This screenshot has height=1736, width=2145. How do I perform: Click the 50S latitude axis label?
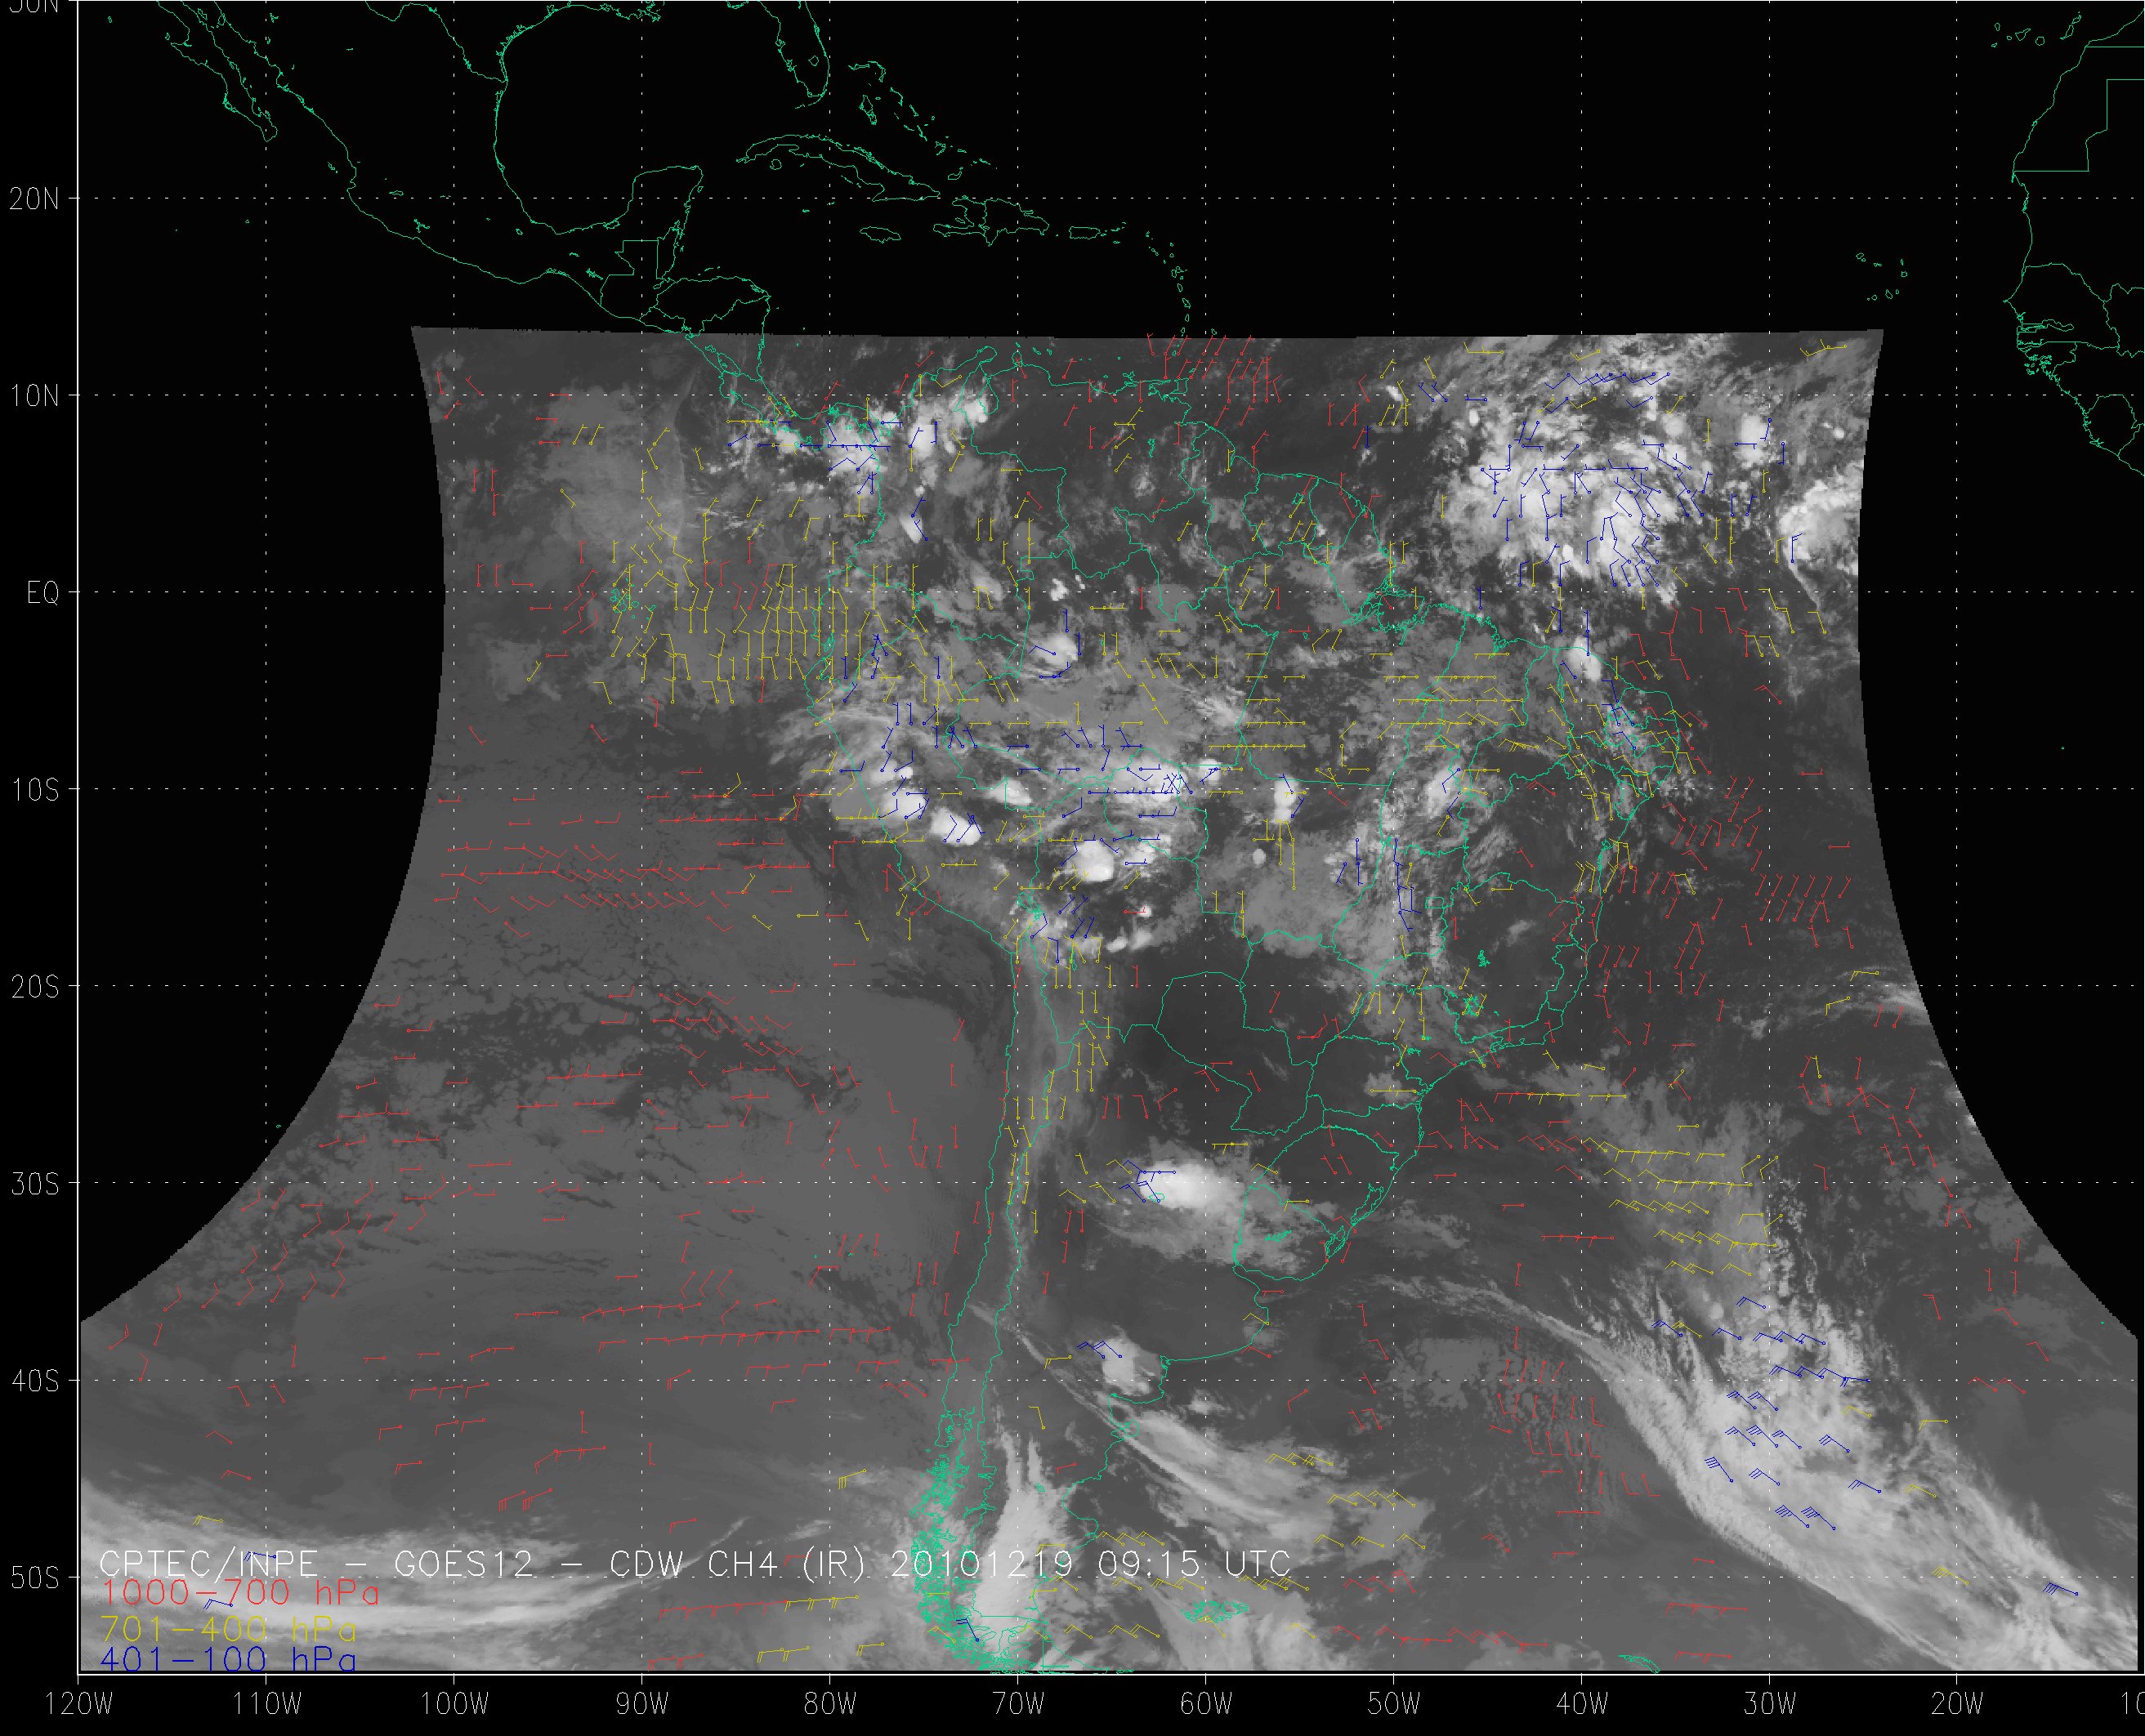pos(34,1579)
